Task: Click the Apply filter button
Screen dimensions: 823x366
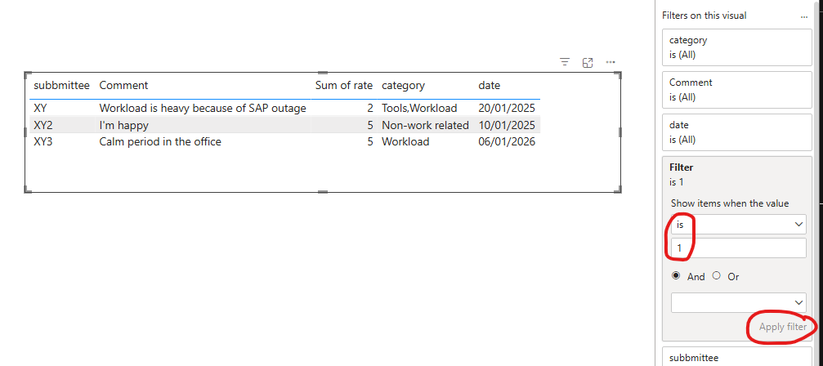Action: click(783, 327)
